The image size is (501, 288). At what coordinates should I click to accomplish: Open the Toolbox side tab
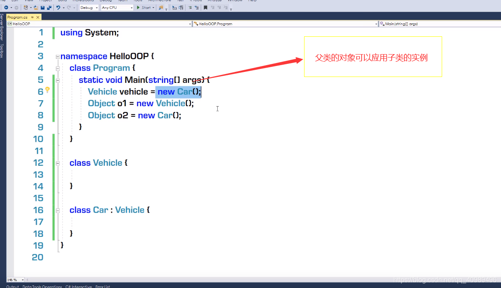pyautogui.click(x=2, y=51)
